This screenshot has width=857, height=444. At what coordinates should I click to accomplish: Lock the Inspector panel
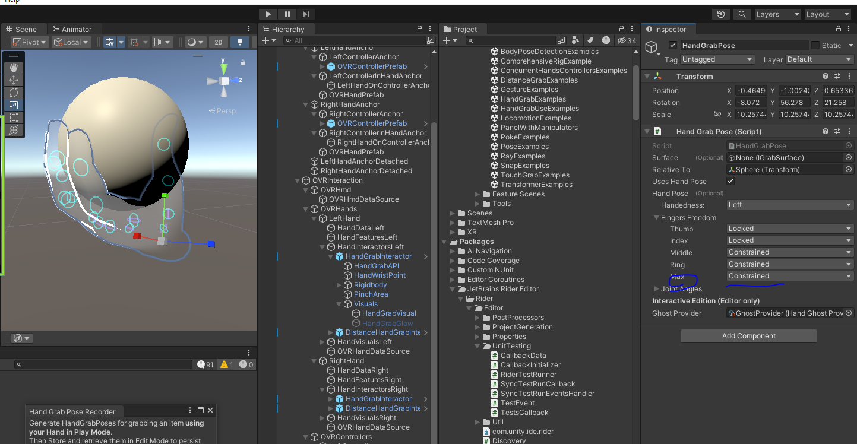(839, 29)
